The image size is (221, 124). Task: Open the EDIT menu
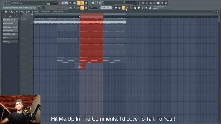(8, 8)
